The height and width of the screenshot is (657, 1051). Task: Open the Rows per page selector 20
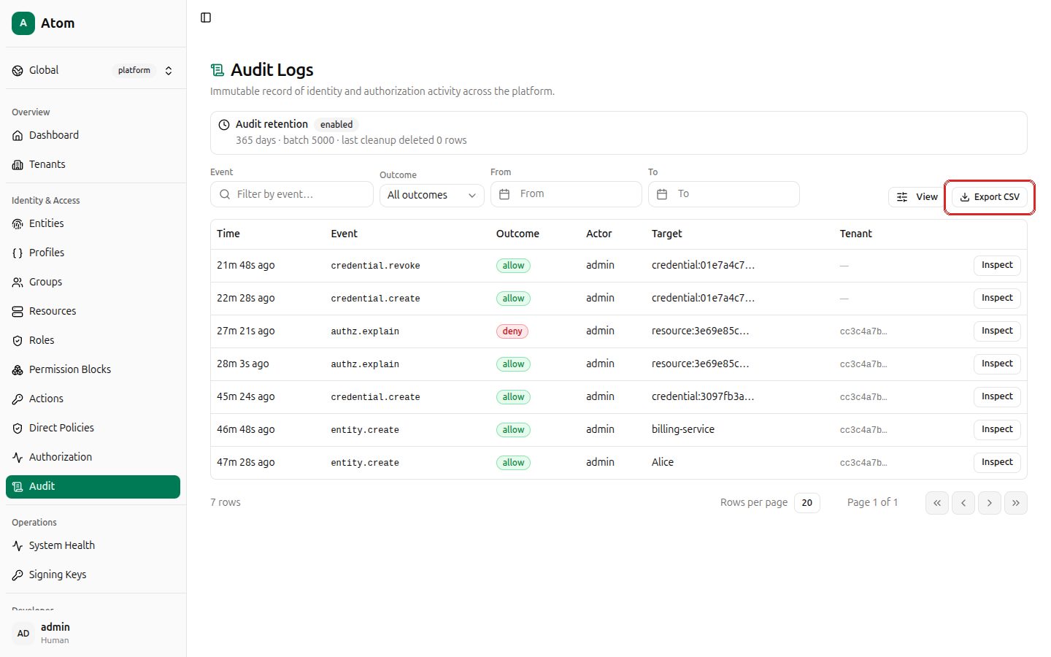[807, 503]
